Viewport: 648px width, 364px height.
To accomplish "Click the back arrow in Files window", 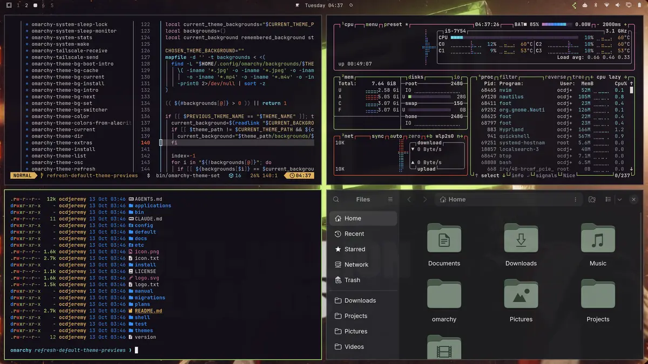I will coord(409,200).
